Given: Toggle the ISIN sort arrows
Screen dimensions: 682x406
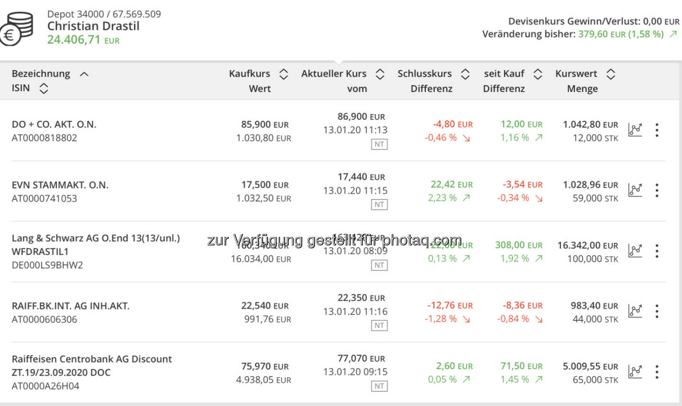Looking at the screenshot, I should (44, 88).
